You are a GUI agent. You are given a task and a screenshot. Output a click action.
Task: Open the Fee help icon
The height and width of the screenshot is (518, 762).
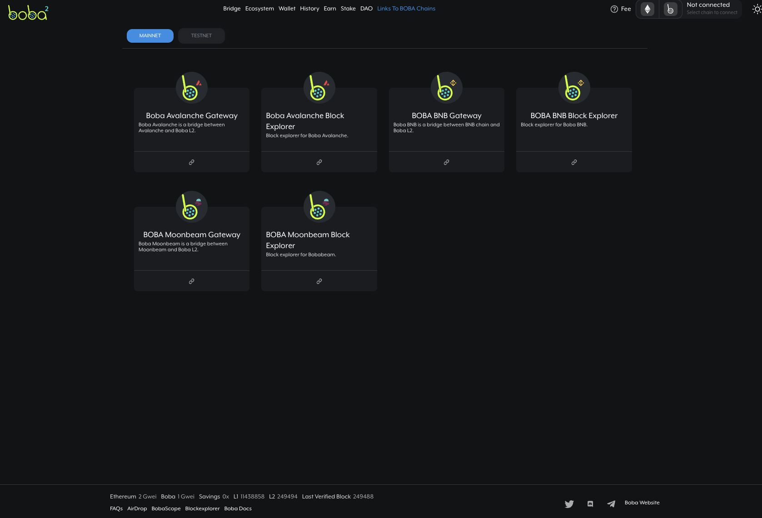click(x=614, y=9)
